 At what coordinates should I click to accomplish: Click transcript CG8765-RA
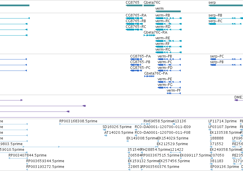coord(134,18)
